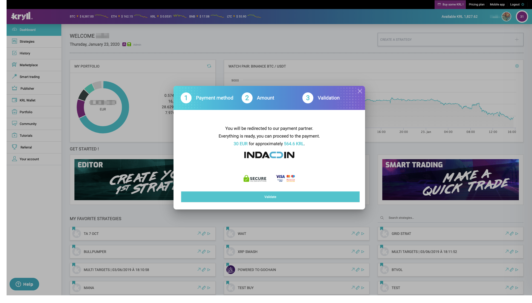This screenshot has width=532, height=303.
Task: Run the TEST BUY strategy
Action: point(363,288)
